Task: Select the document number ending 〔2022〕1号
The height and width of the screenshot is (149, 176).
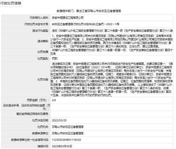Action: [85, 24]
